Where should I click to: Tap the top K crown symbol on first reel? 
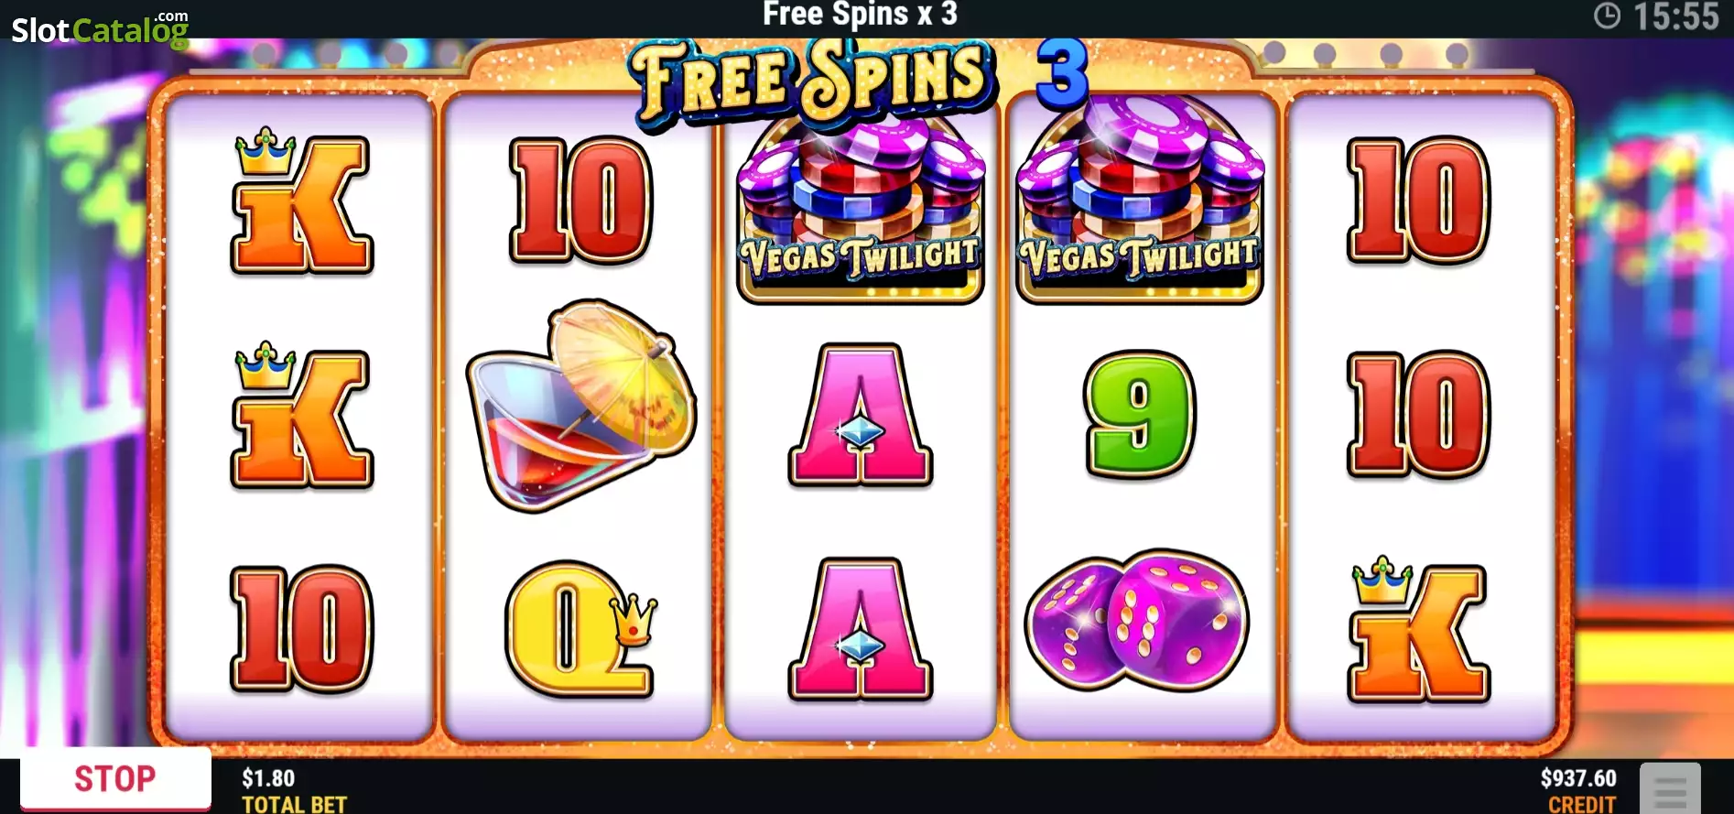pyautogui.click(x=301, y=201)
